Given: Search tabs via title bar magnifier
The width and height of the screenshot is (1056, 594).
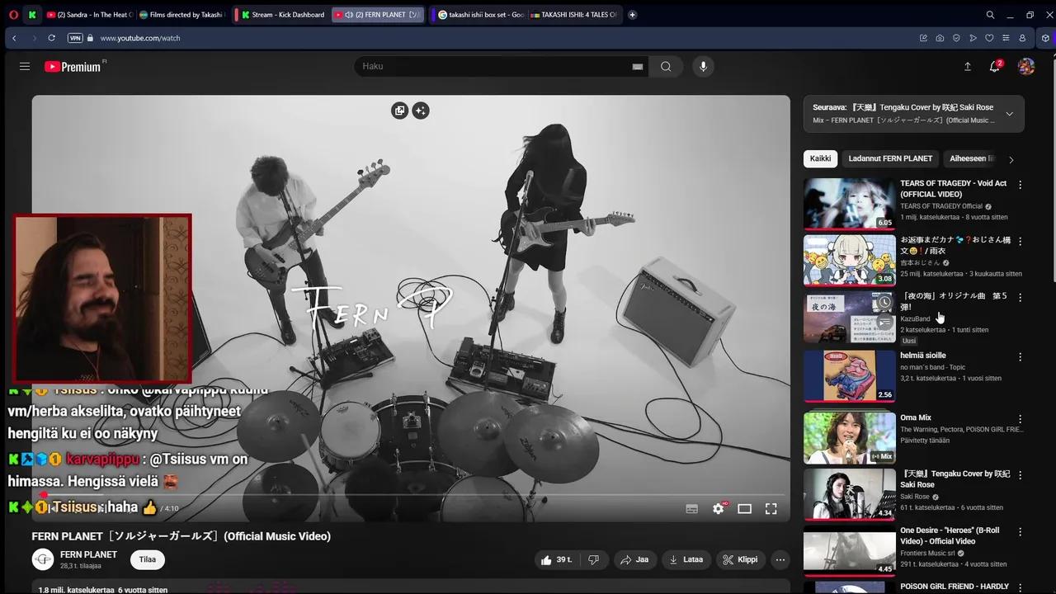Looking at the screenshot, I should (990, 15).
